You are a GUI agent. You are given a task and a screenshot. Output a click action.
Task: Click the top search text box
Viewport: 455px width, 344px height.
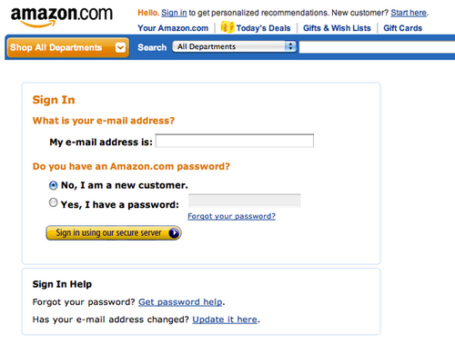[377, 47]
